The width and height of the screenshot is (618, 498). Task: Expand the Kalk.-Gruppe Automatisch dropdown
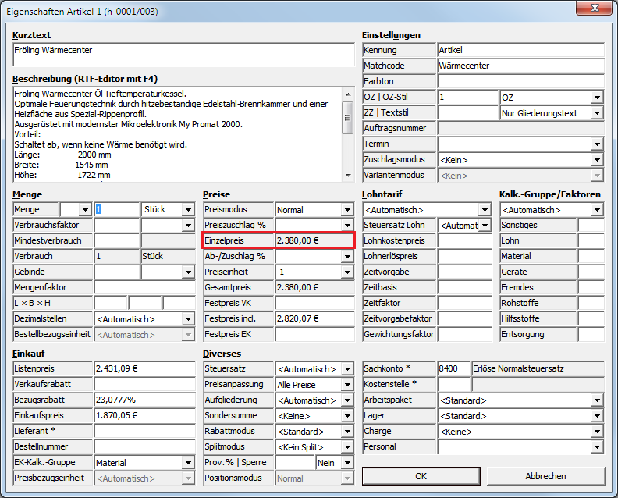(x=597, y=210)
